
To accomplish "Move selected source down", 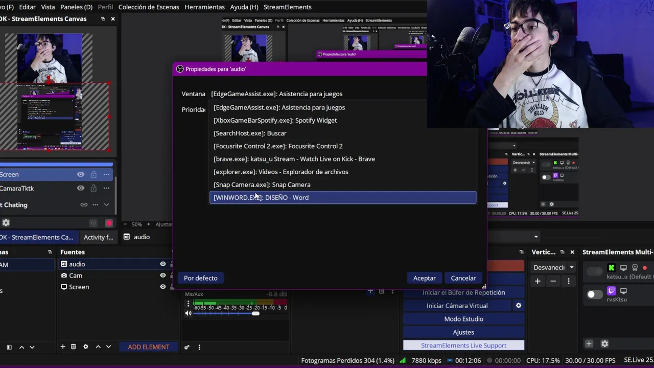I will click(108, 347).
